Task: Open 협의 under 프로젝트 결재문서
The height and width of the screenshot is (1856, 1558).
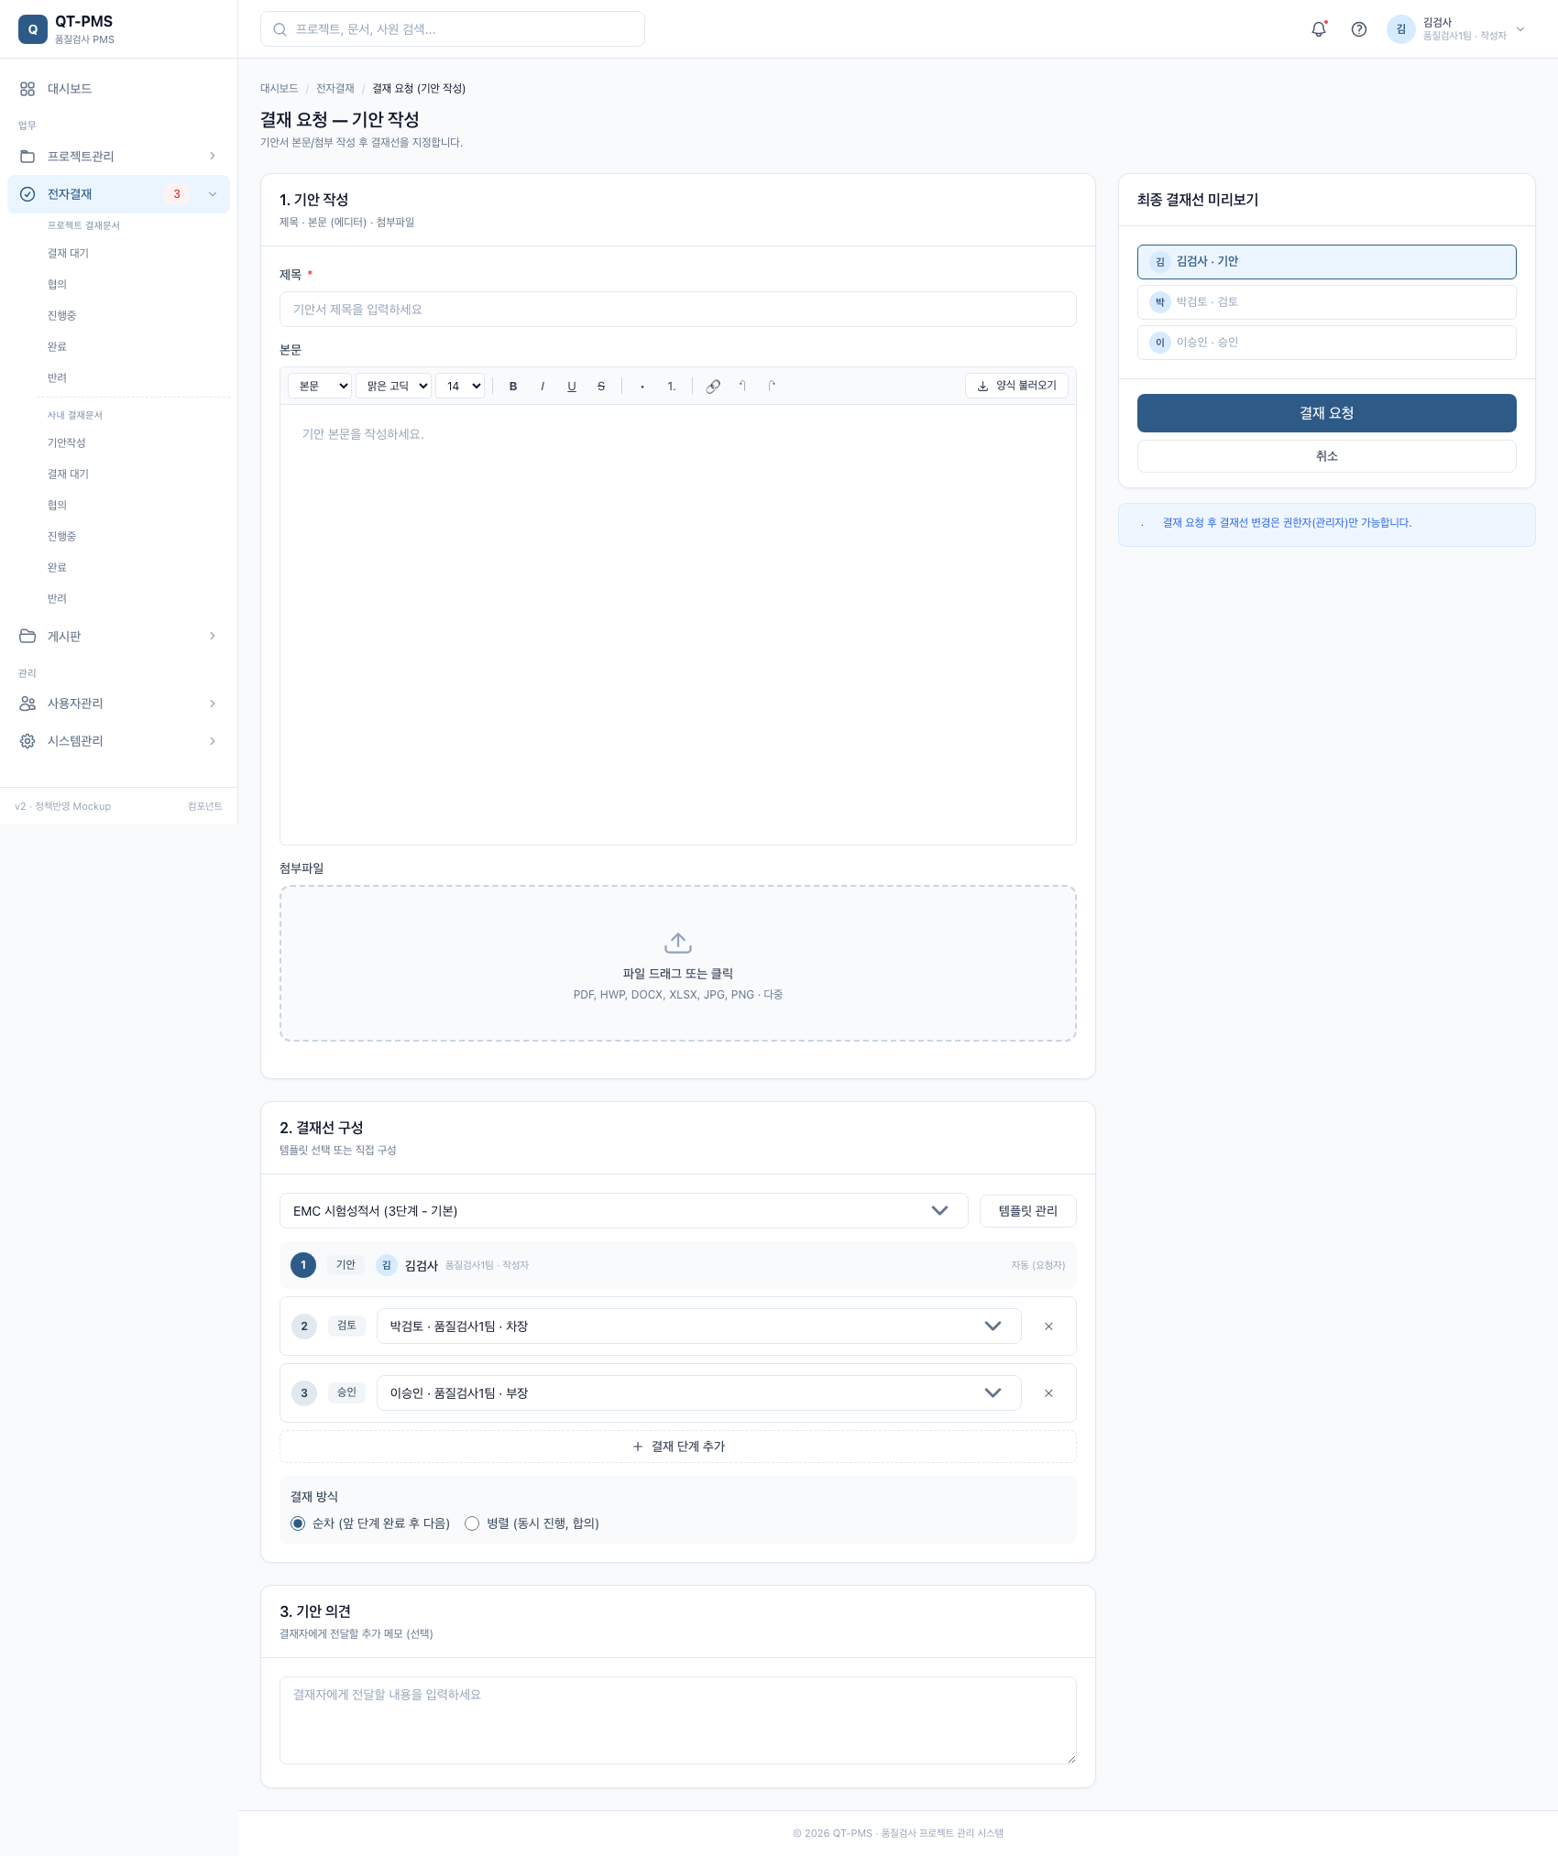Action: [x=57, y=285]
